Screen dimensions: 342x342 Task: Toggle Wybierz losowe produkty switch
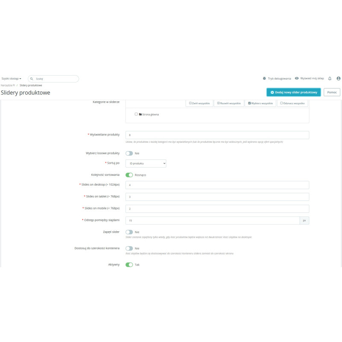[129, 153]
